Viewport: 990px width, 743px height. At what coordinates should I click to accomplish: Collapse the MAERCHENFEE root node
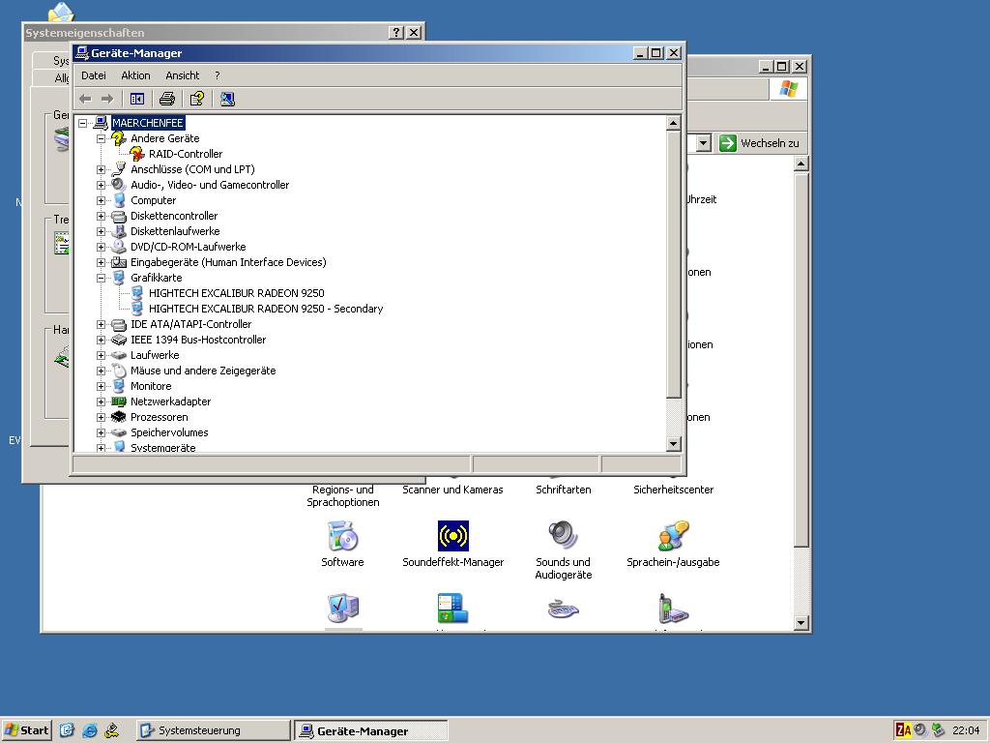coord(83,123)
